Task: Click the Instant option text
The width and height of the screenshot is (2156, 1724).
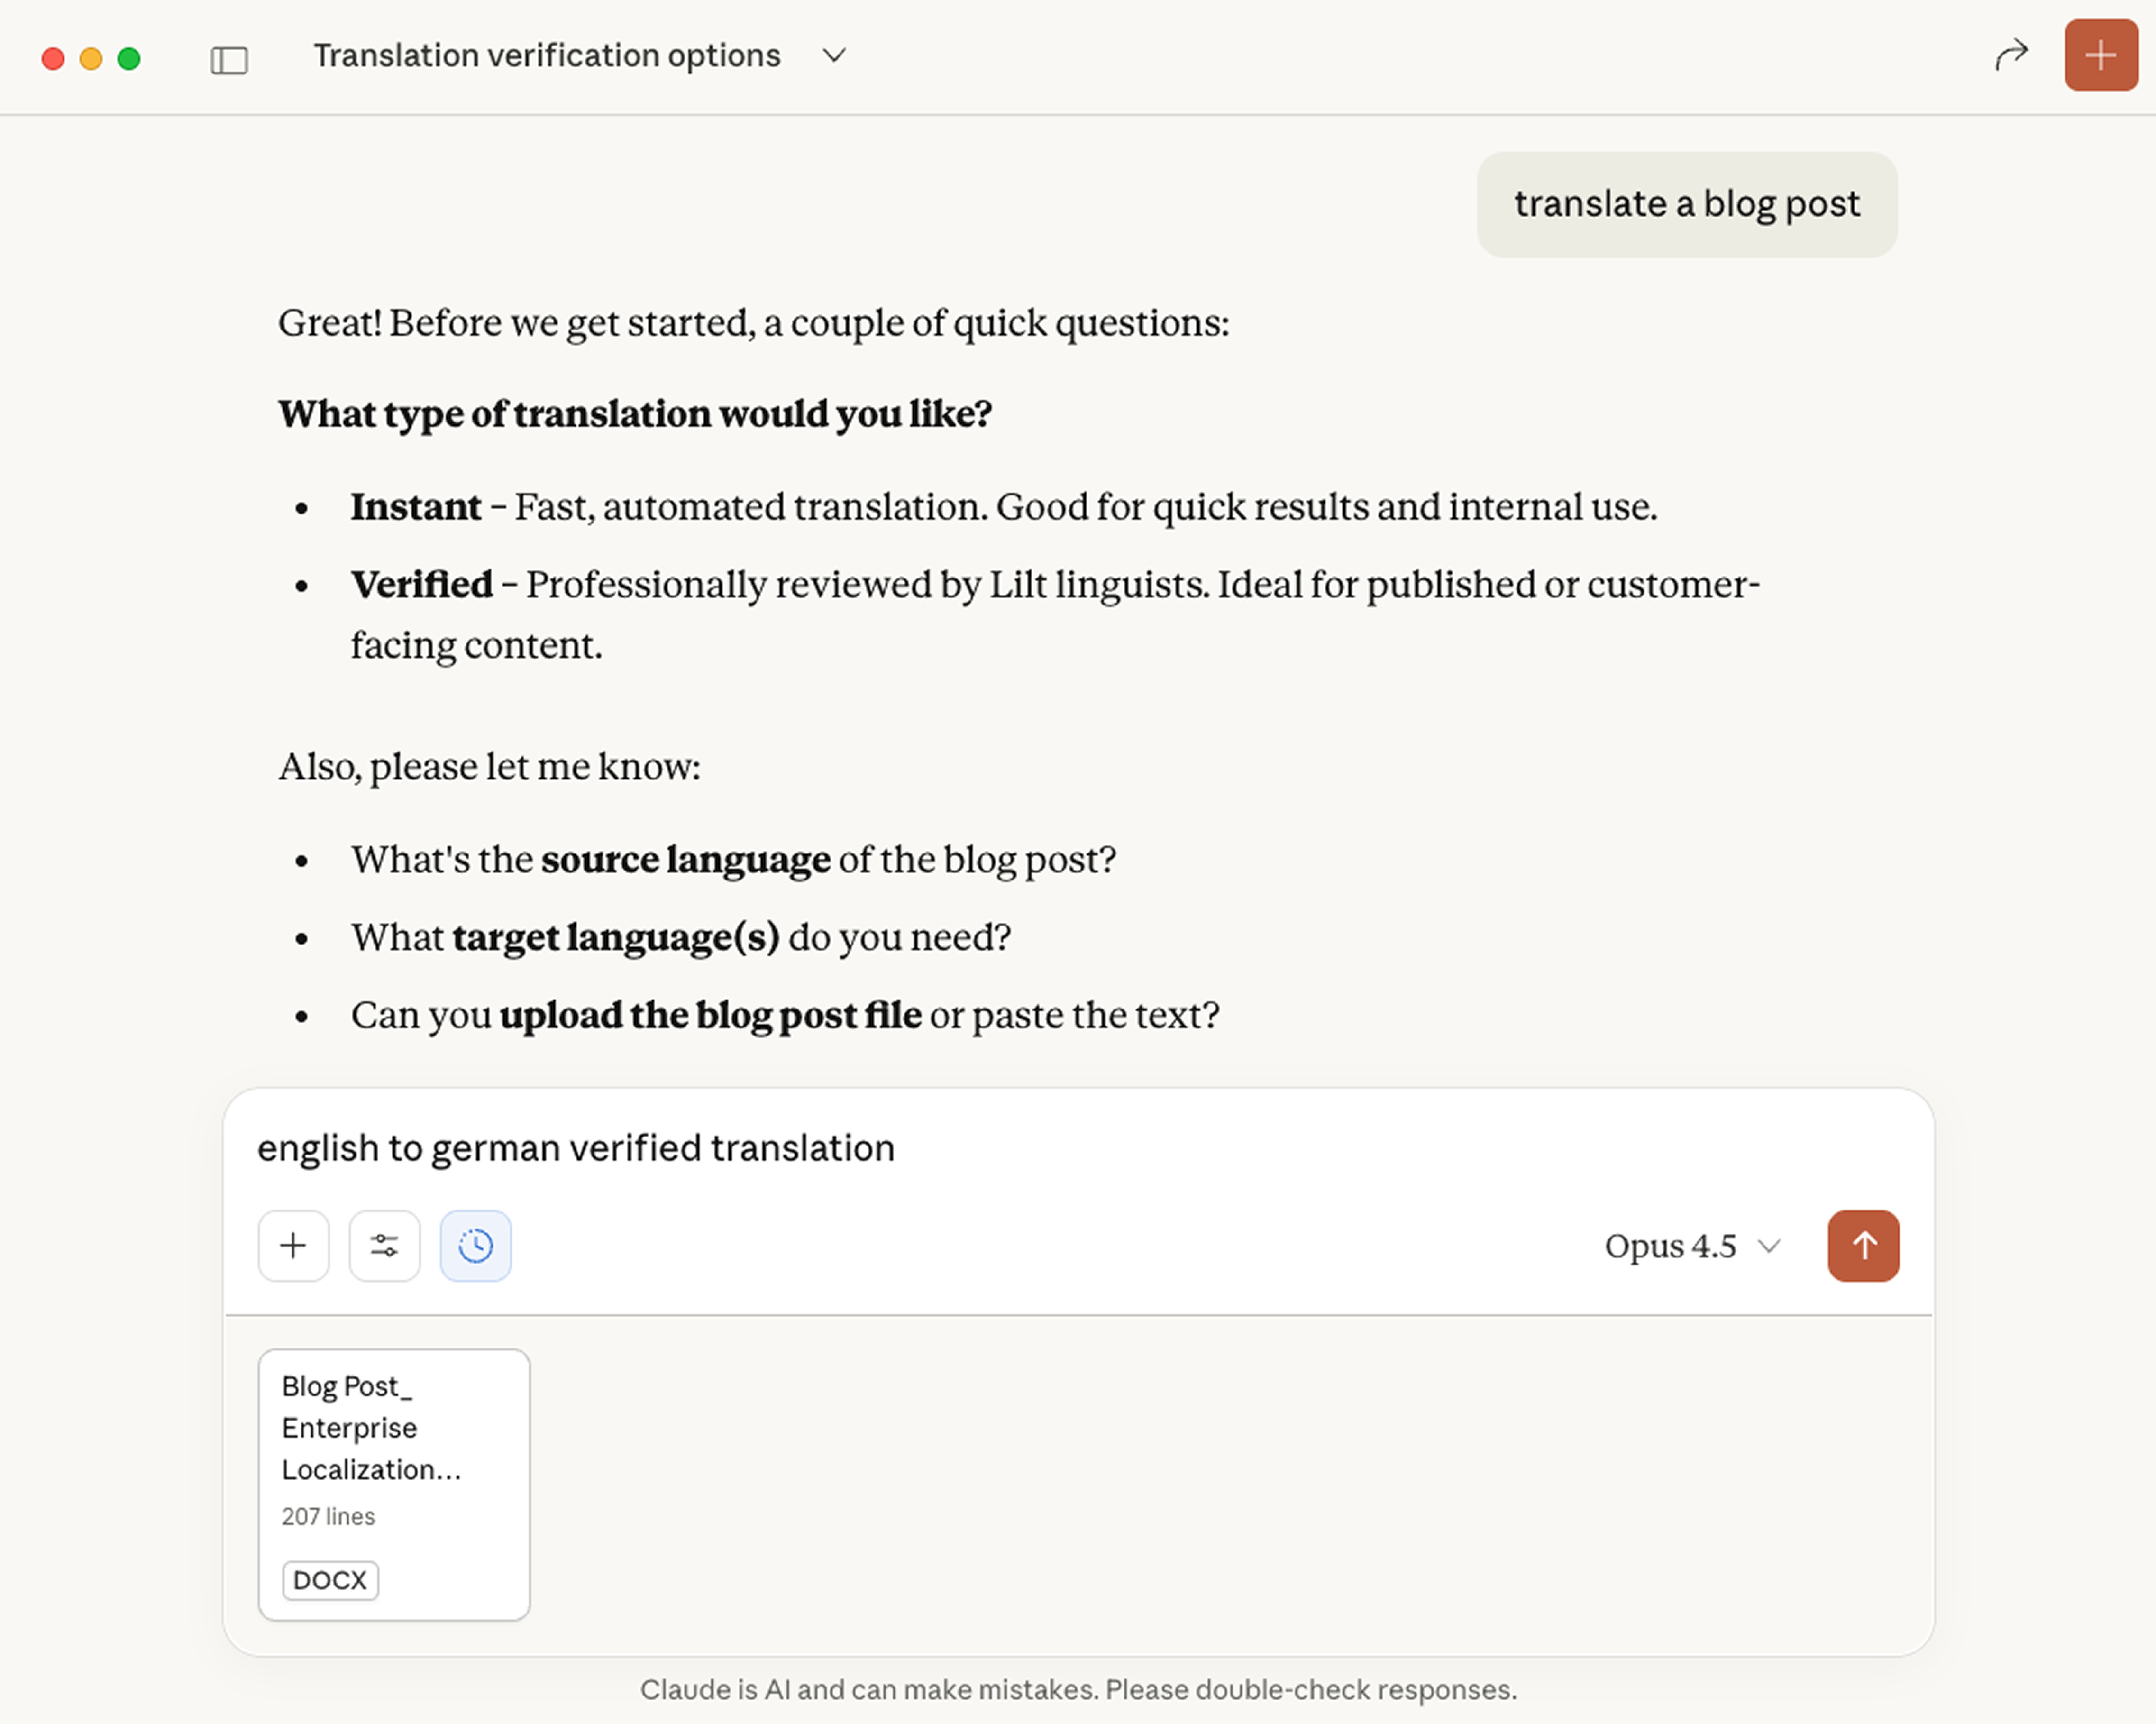Action: click(x=416, y=506)
